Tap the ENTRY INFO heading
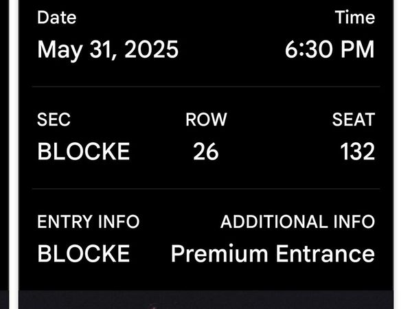The width and height of the screenshot is (412, 309). click(x=89, y=222)
